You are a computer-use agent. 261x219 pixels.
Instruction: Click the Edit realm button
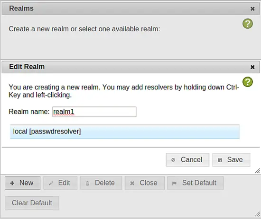pyautogui.click(x=60, y=183)
